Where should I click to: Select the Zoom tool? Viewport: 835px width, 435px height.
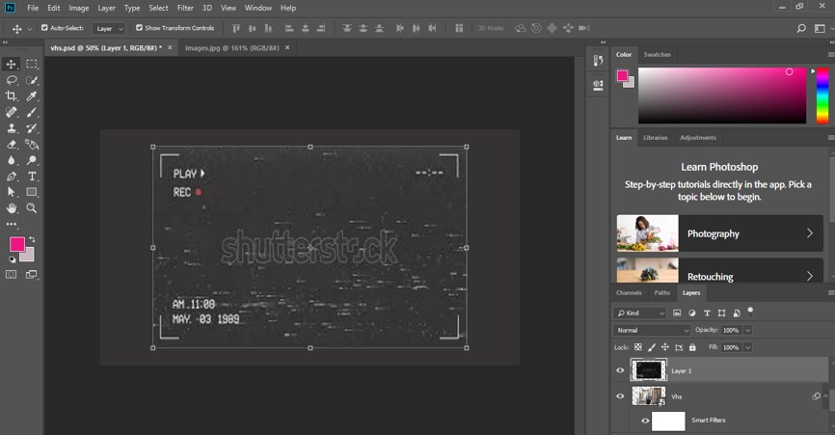pyautogui.click(x=32, y=207)
